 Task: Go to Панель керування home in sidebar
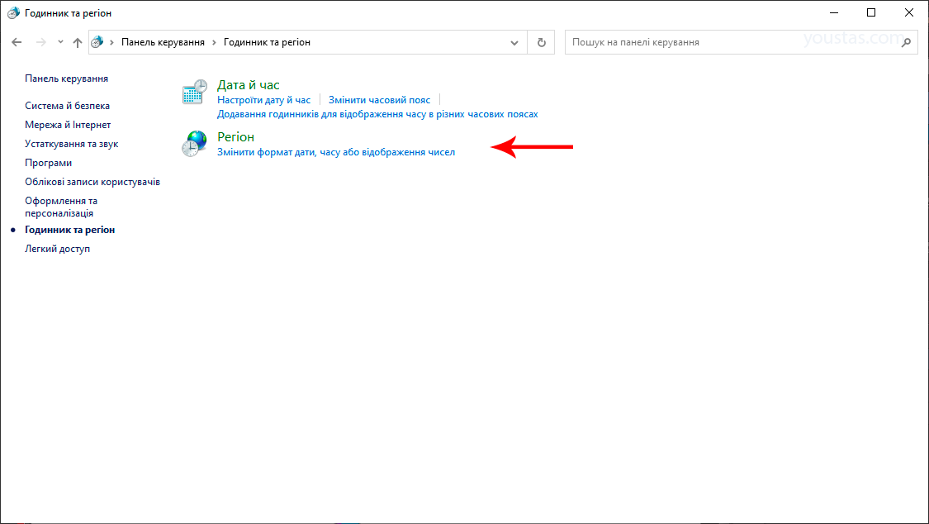point(66,79)
